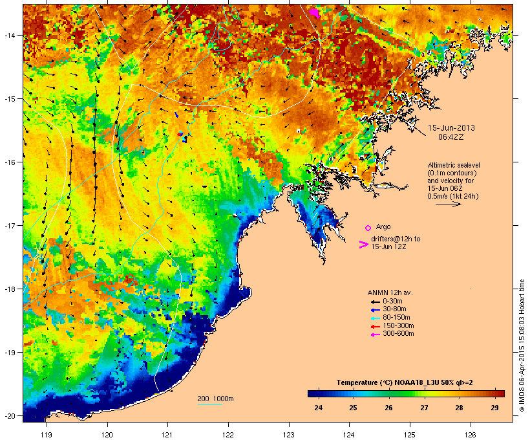Click the colorbar value 24
The image size is (530, 440).
tap(318, 408)
